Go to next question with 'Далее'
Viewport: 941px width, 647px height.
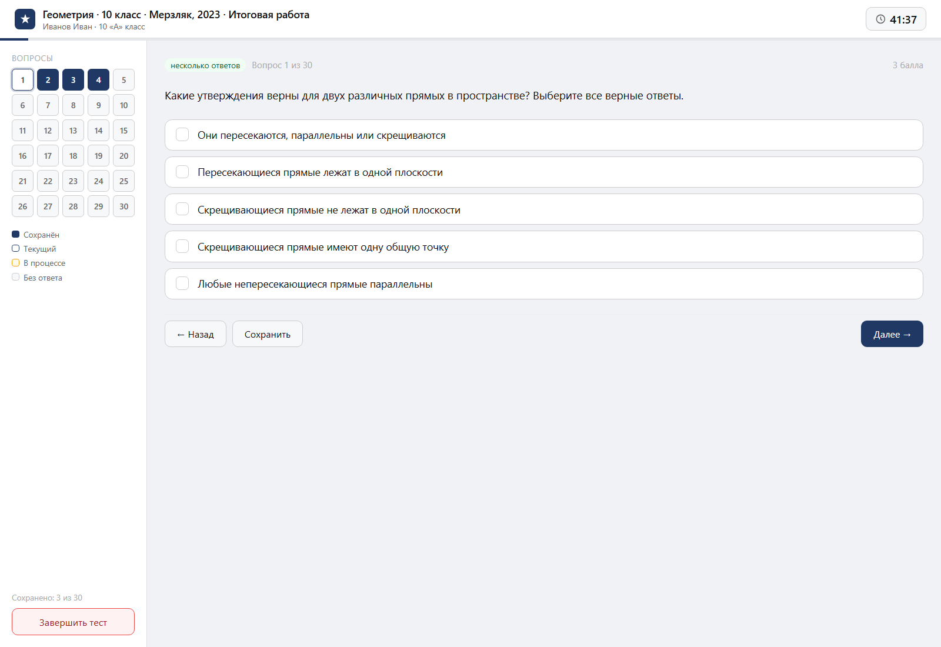click(x=892, y=334)
